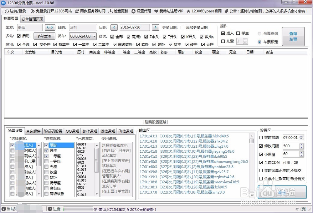Collapse via 隐藏设置区域 bar
The width and height of the screenshot is (313, 213).
click(x=156, y=122)
